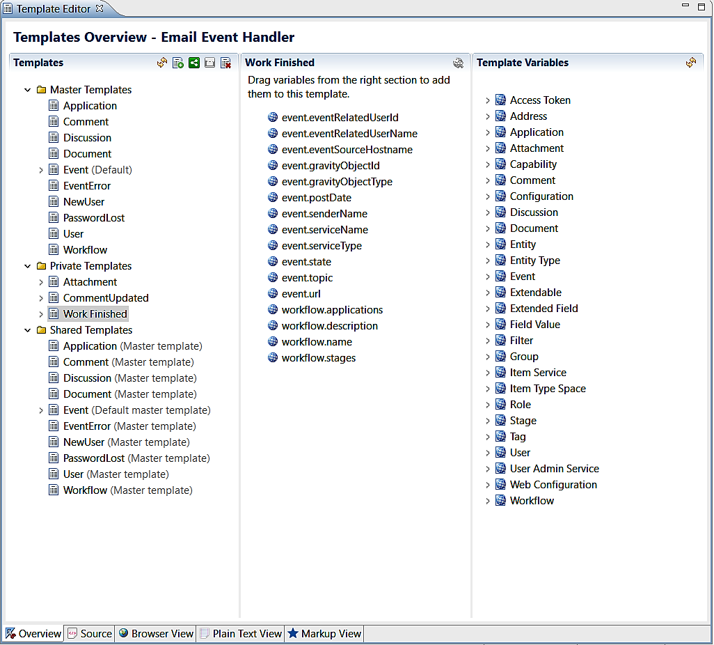Open the Browser View tab
714x645 pixels.
(x=156, y=633)
